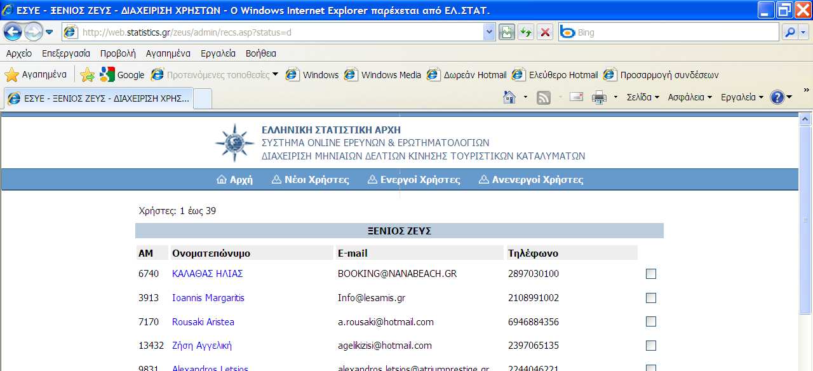
Task: Open the Προβολή menu
Action: tap(118, 53)
